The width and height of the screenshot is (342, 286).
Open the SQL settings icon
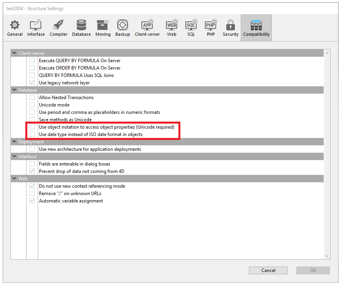(191, 25)
